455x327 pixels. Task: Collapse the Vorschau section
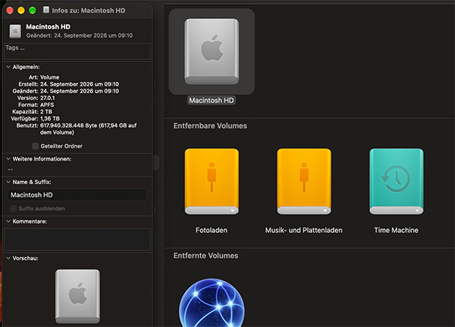(8, 258)
